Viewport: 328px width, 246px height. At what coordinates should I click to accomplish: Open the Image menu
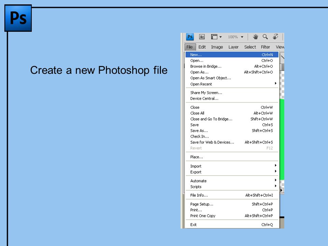coord(217,47)
